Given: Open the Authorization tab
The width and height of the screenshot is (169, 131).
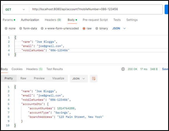Looking at the screenshot, I should point(30,20).
